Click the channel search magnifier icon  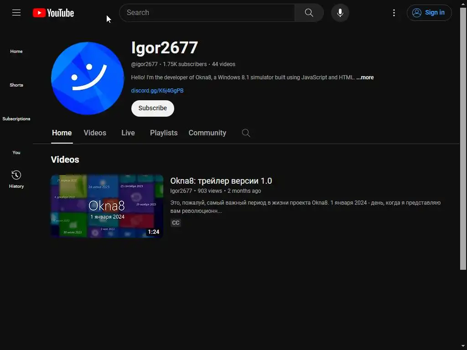pos(246,133)
